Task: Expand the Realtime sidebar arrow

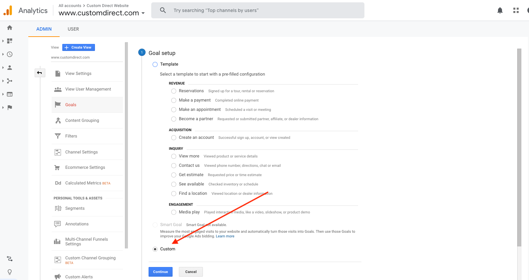Action: [3, 54]
